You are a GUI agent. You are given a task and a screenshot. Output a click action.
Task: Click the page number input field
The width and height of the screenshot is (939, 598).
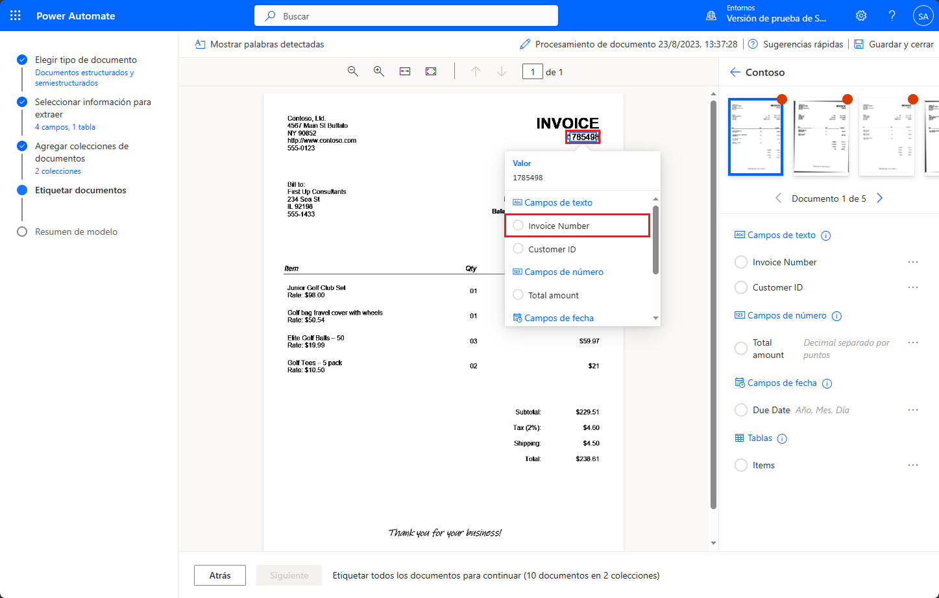pyautogui.click(x=533, y=71)
